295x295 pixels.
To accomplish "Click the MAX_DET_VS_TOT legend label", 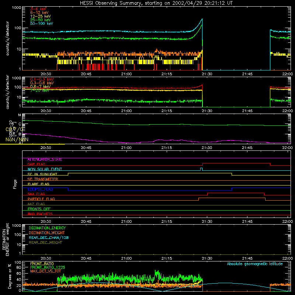I will (46, 271).
